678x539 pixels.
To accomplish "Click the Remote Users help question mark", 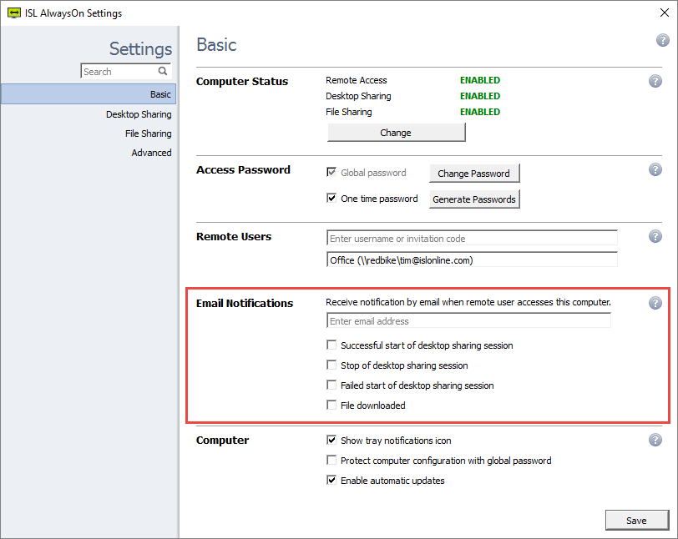I will [655, 236].
